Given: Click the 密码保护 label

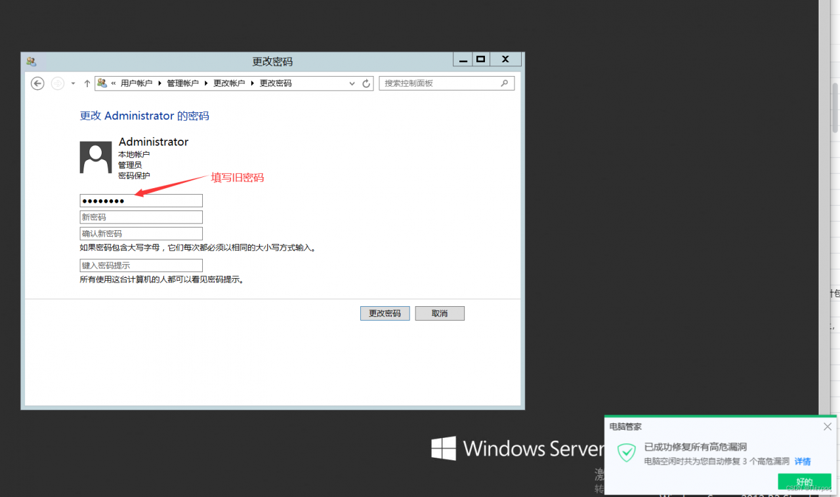Looking at the screenshot, I should [134, 176].
